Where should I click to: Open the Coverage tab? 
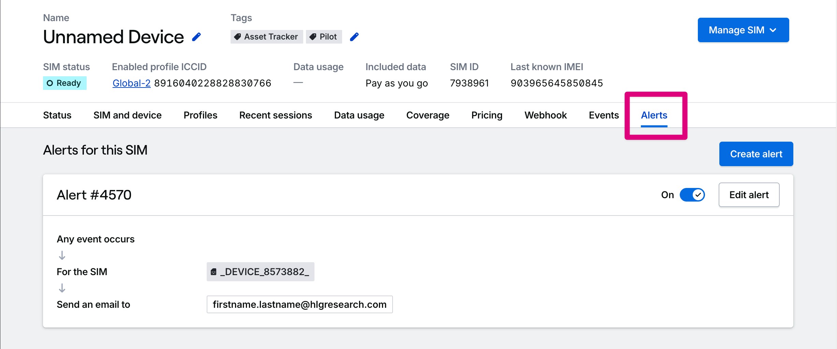pos(428,115)
